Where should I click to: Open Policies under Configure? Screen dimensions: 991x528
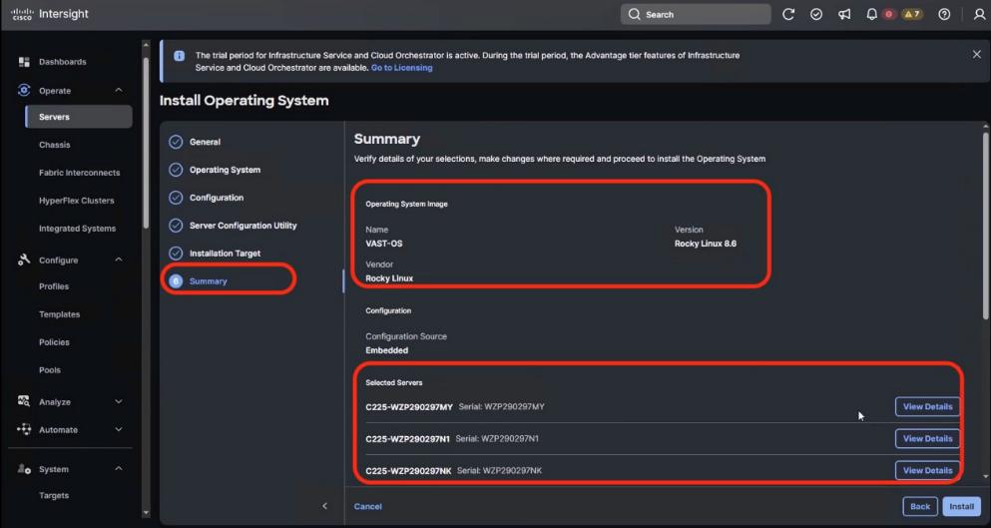(54, 342)
